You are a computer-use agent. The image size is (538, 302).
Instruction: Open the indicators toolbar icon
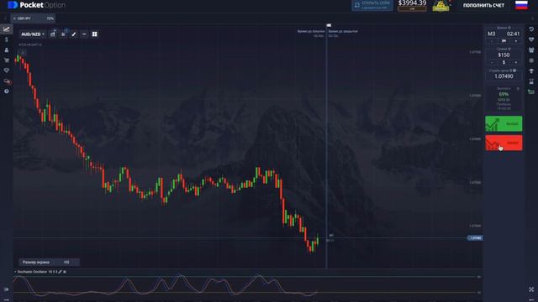click(x=64, y=34)
